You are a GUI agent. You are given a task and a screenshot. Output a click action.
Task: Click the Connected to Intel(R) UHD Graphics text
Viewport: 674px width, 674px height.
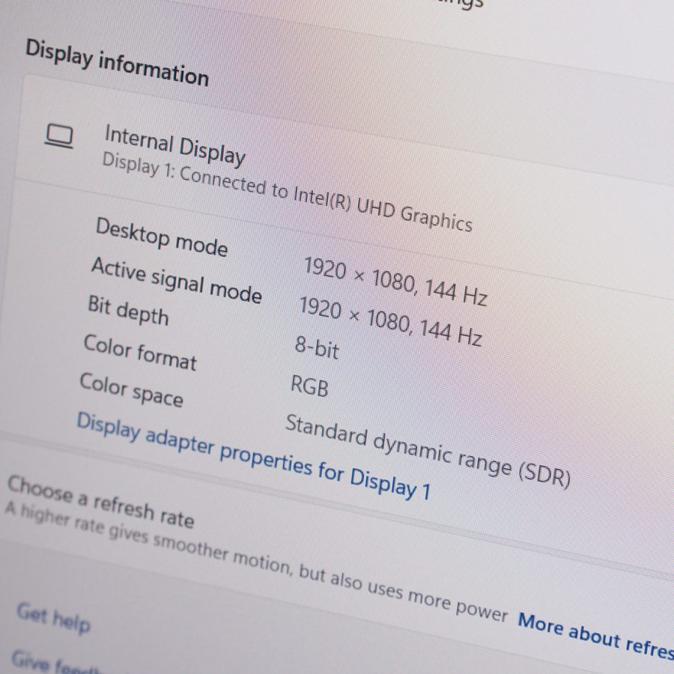(x=327, y=199)
